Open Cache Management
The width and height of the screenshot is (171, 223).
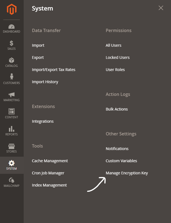50,161
